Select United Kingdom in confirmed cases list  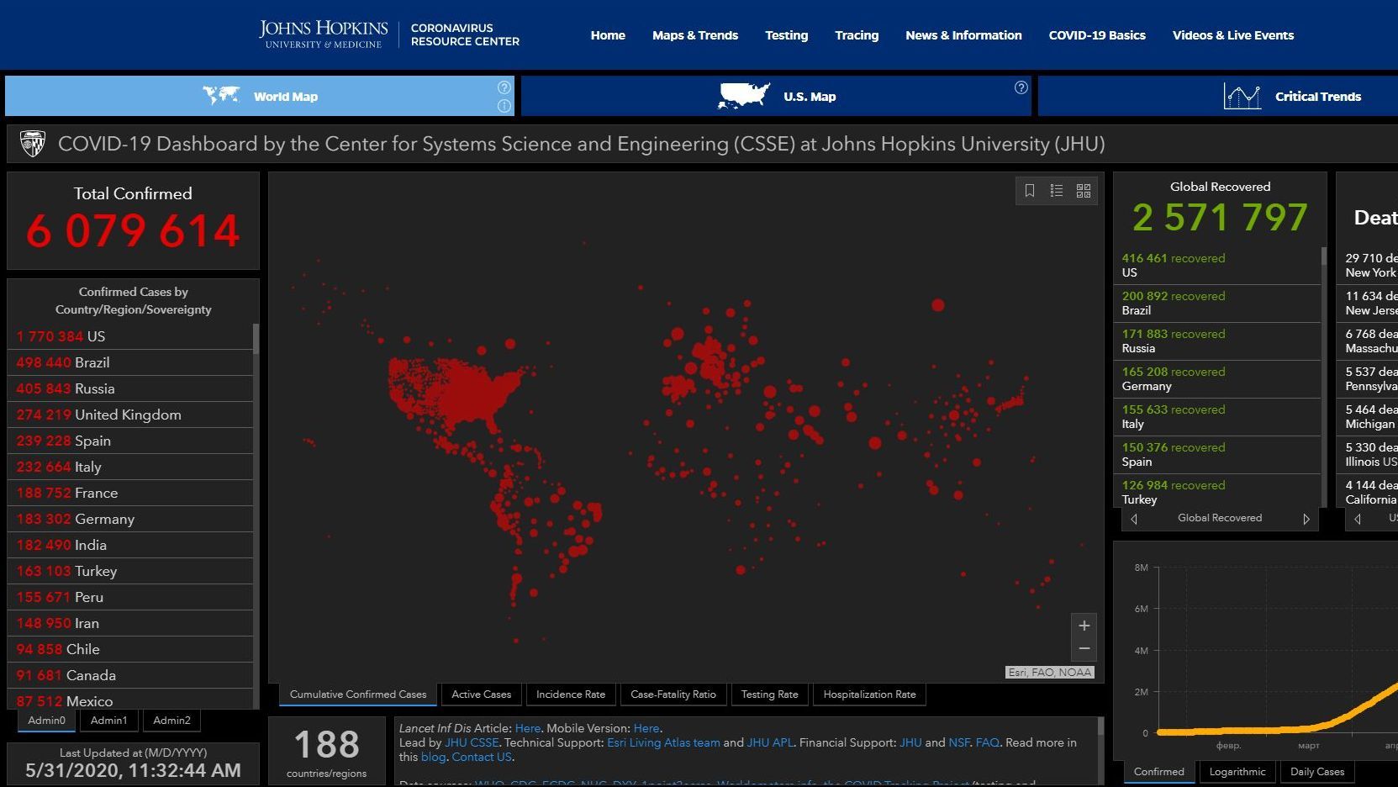(130, 415)
